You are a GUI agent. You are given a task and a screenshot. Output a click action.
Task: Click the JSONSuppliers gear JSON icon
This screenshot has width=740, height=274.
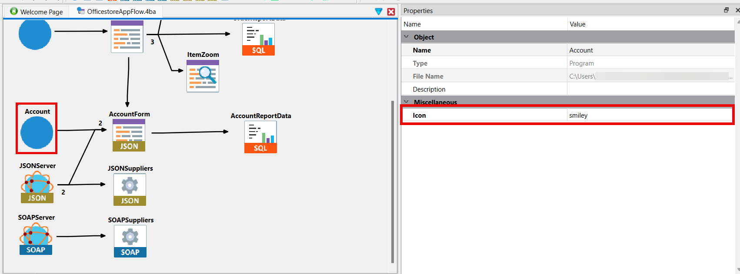(130, 190)
